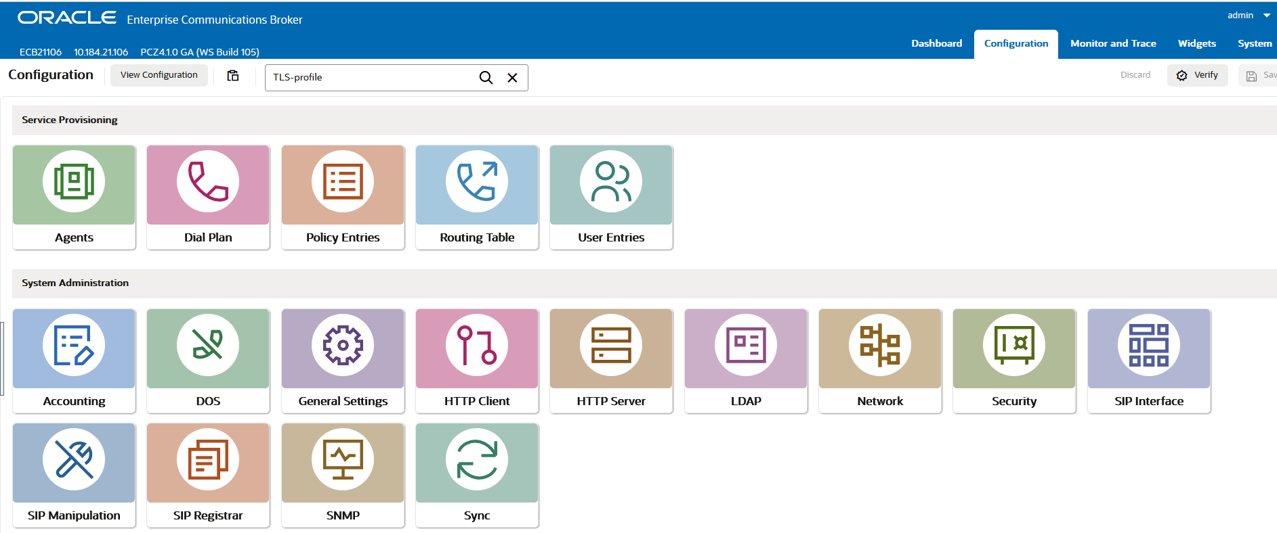Click the ECB21106 hostname text

pyautogui.click(x=41, y=52)
